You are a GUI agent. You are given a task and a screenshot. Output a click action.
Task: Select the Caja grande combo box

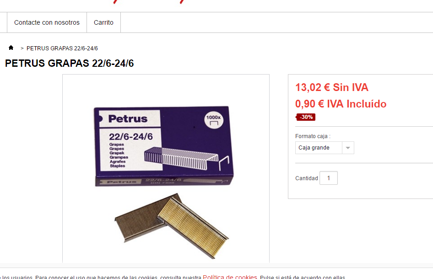pos(325,148)
